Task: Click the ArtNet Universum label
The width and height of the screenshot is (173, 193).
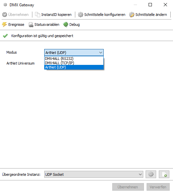Action: pyautogui.click(x=20, y=63)
